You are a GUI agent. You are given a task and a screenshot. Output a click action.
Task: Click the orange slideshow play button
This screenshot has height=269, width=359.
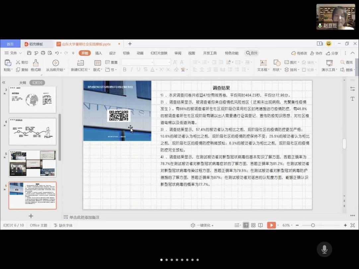[271, 225]
